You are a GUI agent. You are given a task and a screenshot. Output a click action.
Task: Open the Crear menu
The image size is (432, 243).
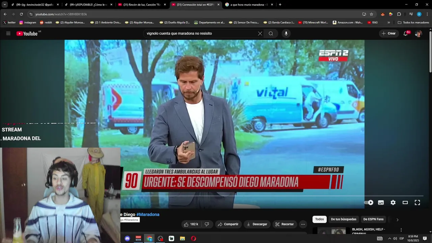tap(388, 33)
